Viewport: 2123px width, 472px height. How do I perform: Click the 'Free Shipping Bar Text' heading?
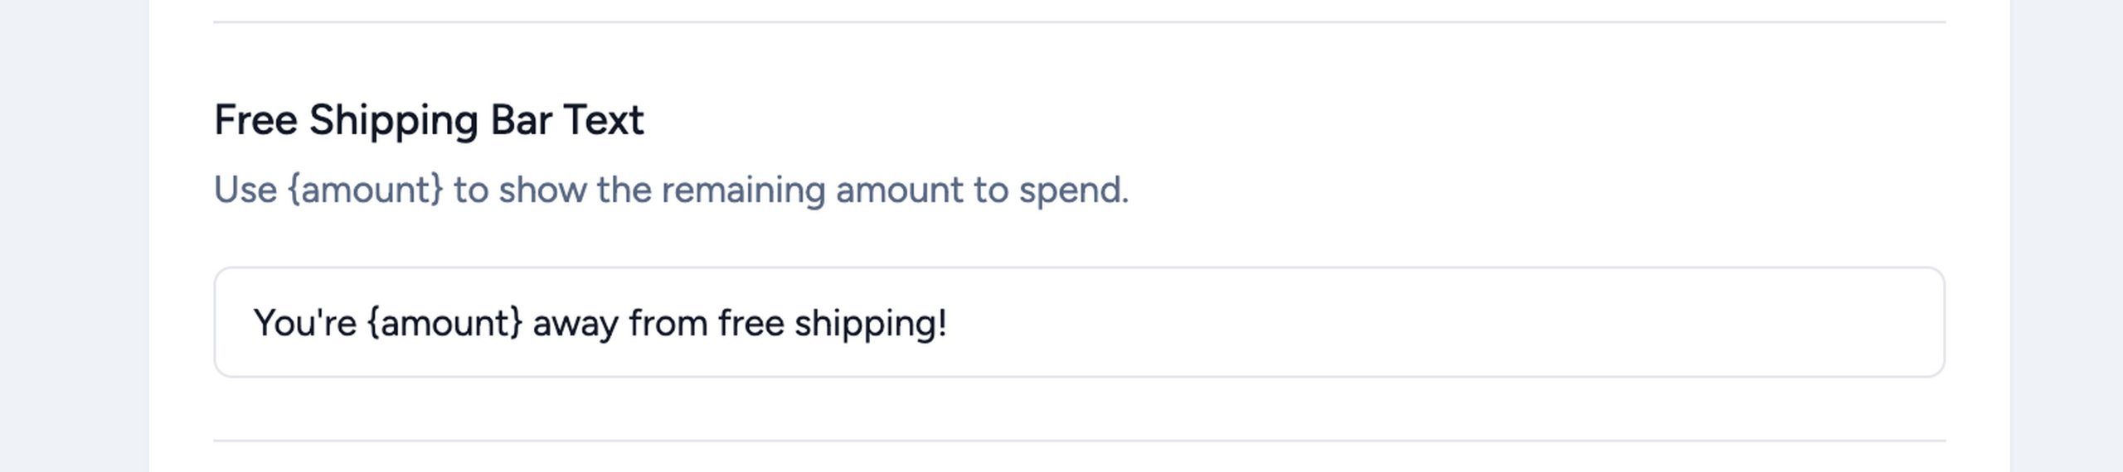click(429, 120)
